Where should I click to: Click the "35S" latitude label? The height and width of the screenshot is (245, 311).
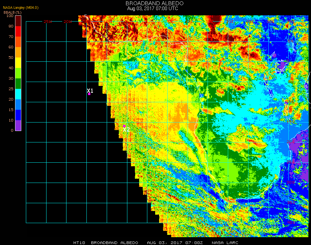291,203
